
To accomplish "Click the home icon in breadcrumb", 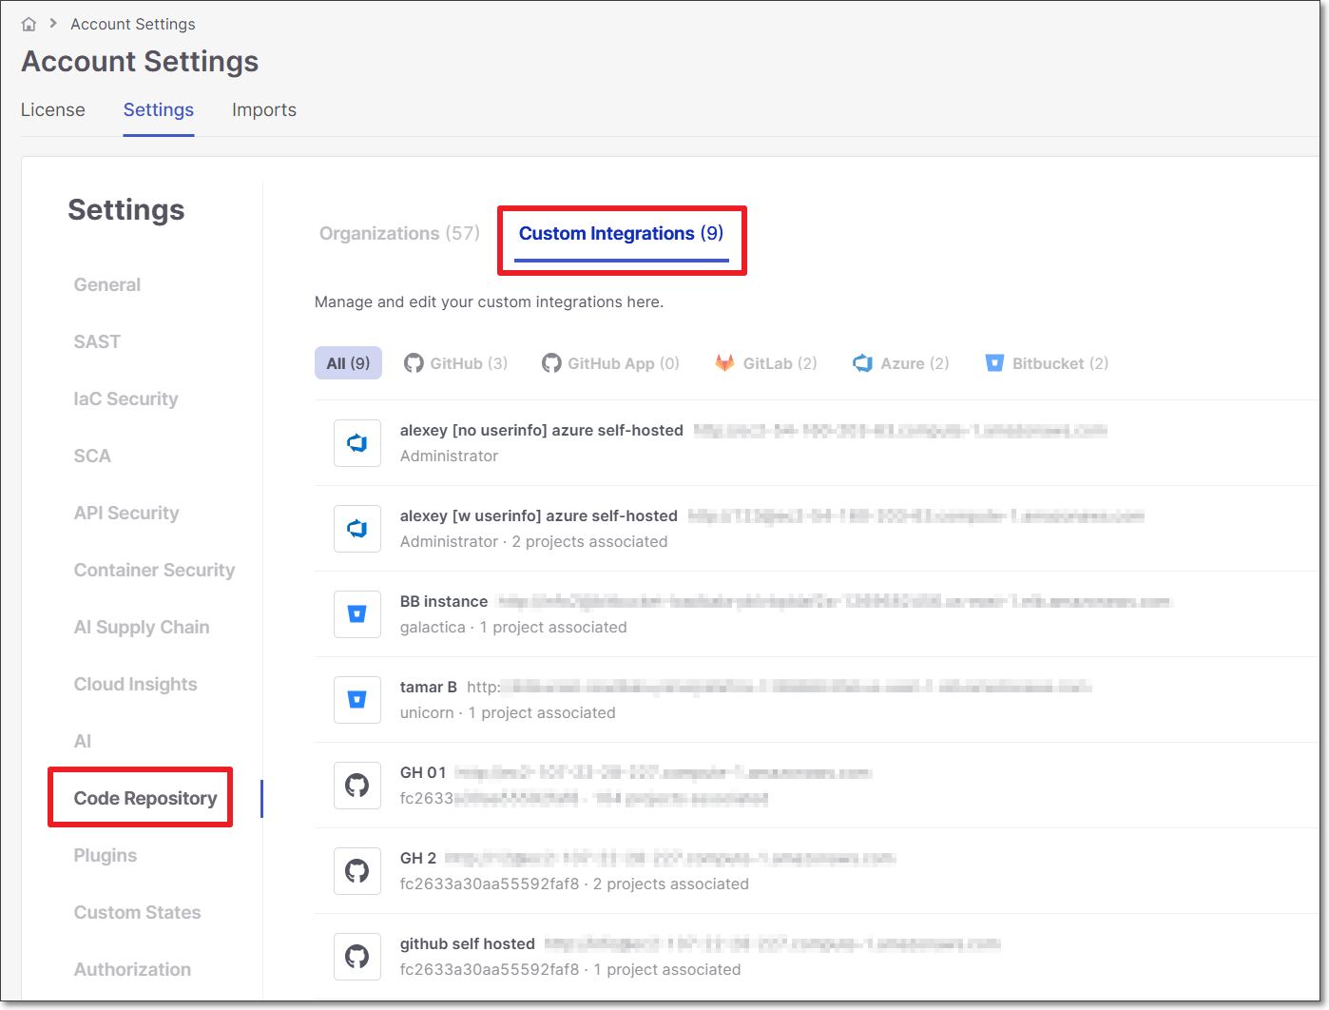I will point(29,24).
